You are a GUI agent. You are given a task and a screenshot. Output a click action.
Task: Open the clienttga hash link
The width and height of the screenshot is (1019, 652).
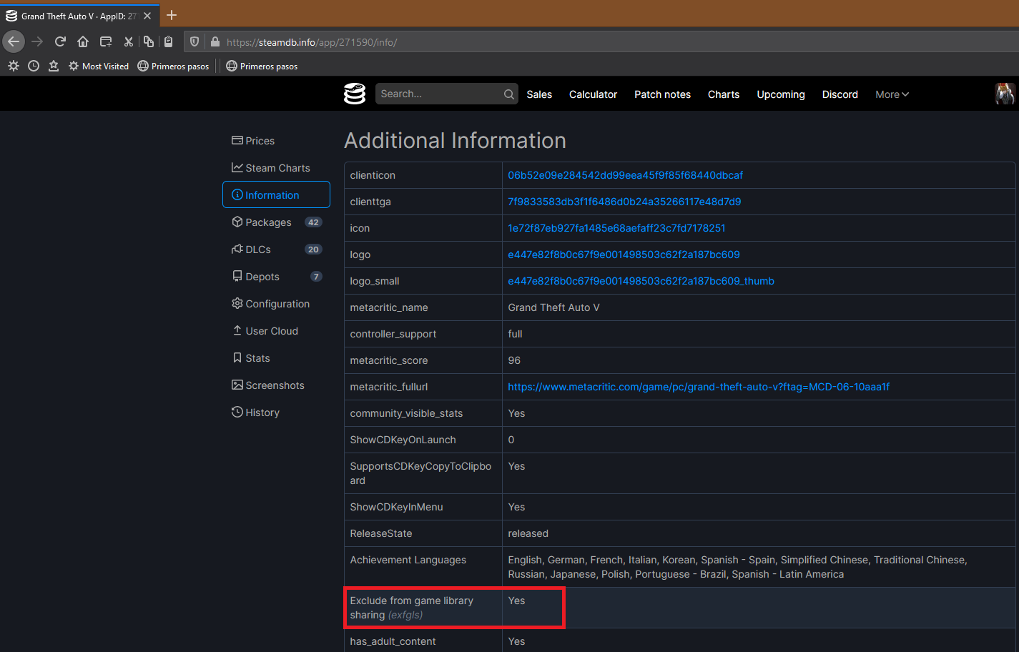(x=624, y=202)
